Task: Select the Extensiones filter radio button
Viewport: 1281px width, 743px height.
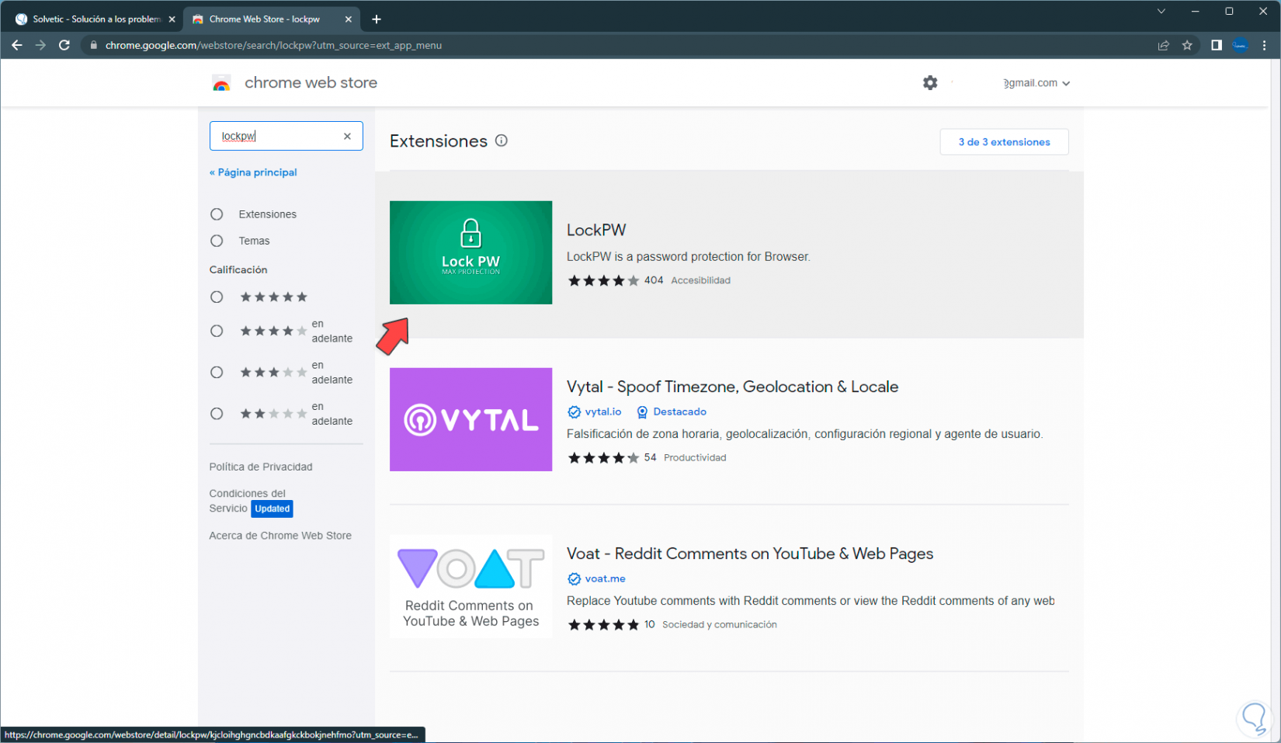Action: pyautogui.click(x=217, y=214)
